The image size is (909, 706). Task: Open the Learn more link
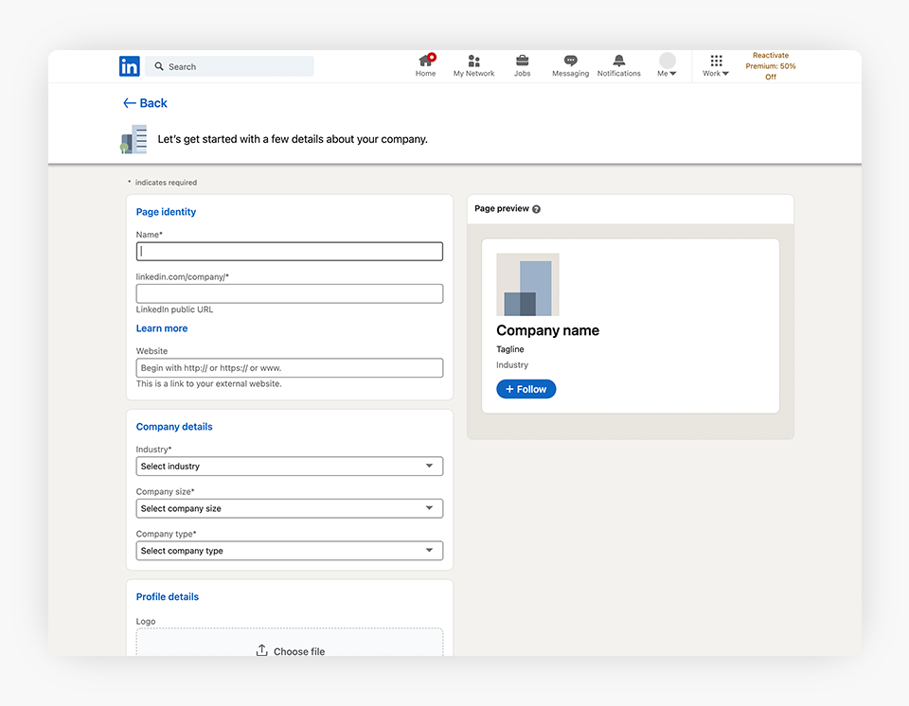pos(162,328)
